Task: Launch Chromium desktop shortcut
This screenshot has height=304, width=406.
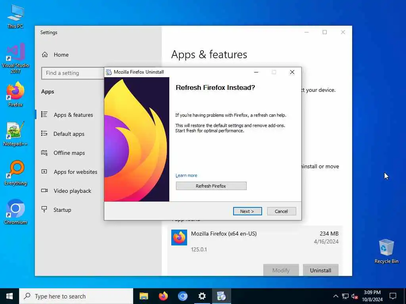Action: tap(15, 211)
